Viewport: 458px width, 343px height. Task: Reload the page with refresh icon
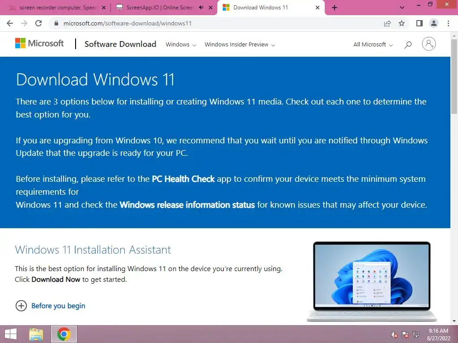click(38, 23)
